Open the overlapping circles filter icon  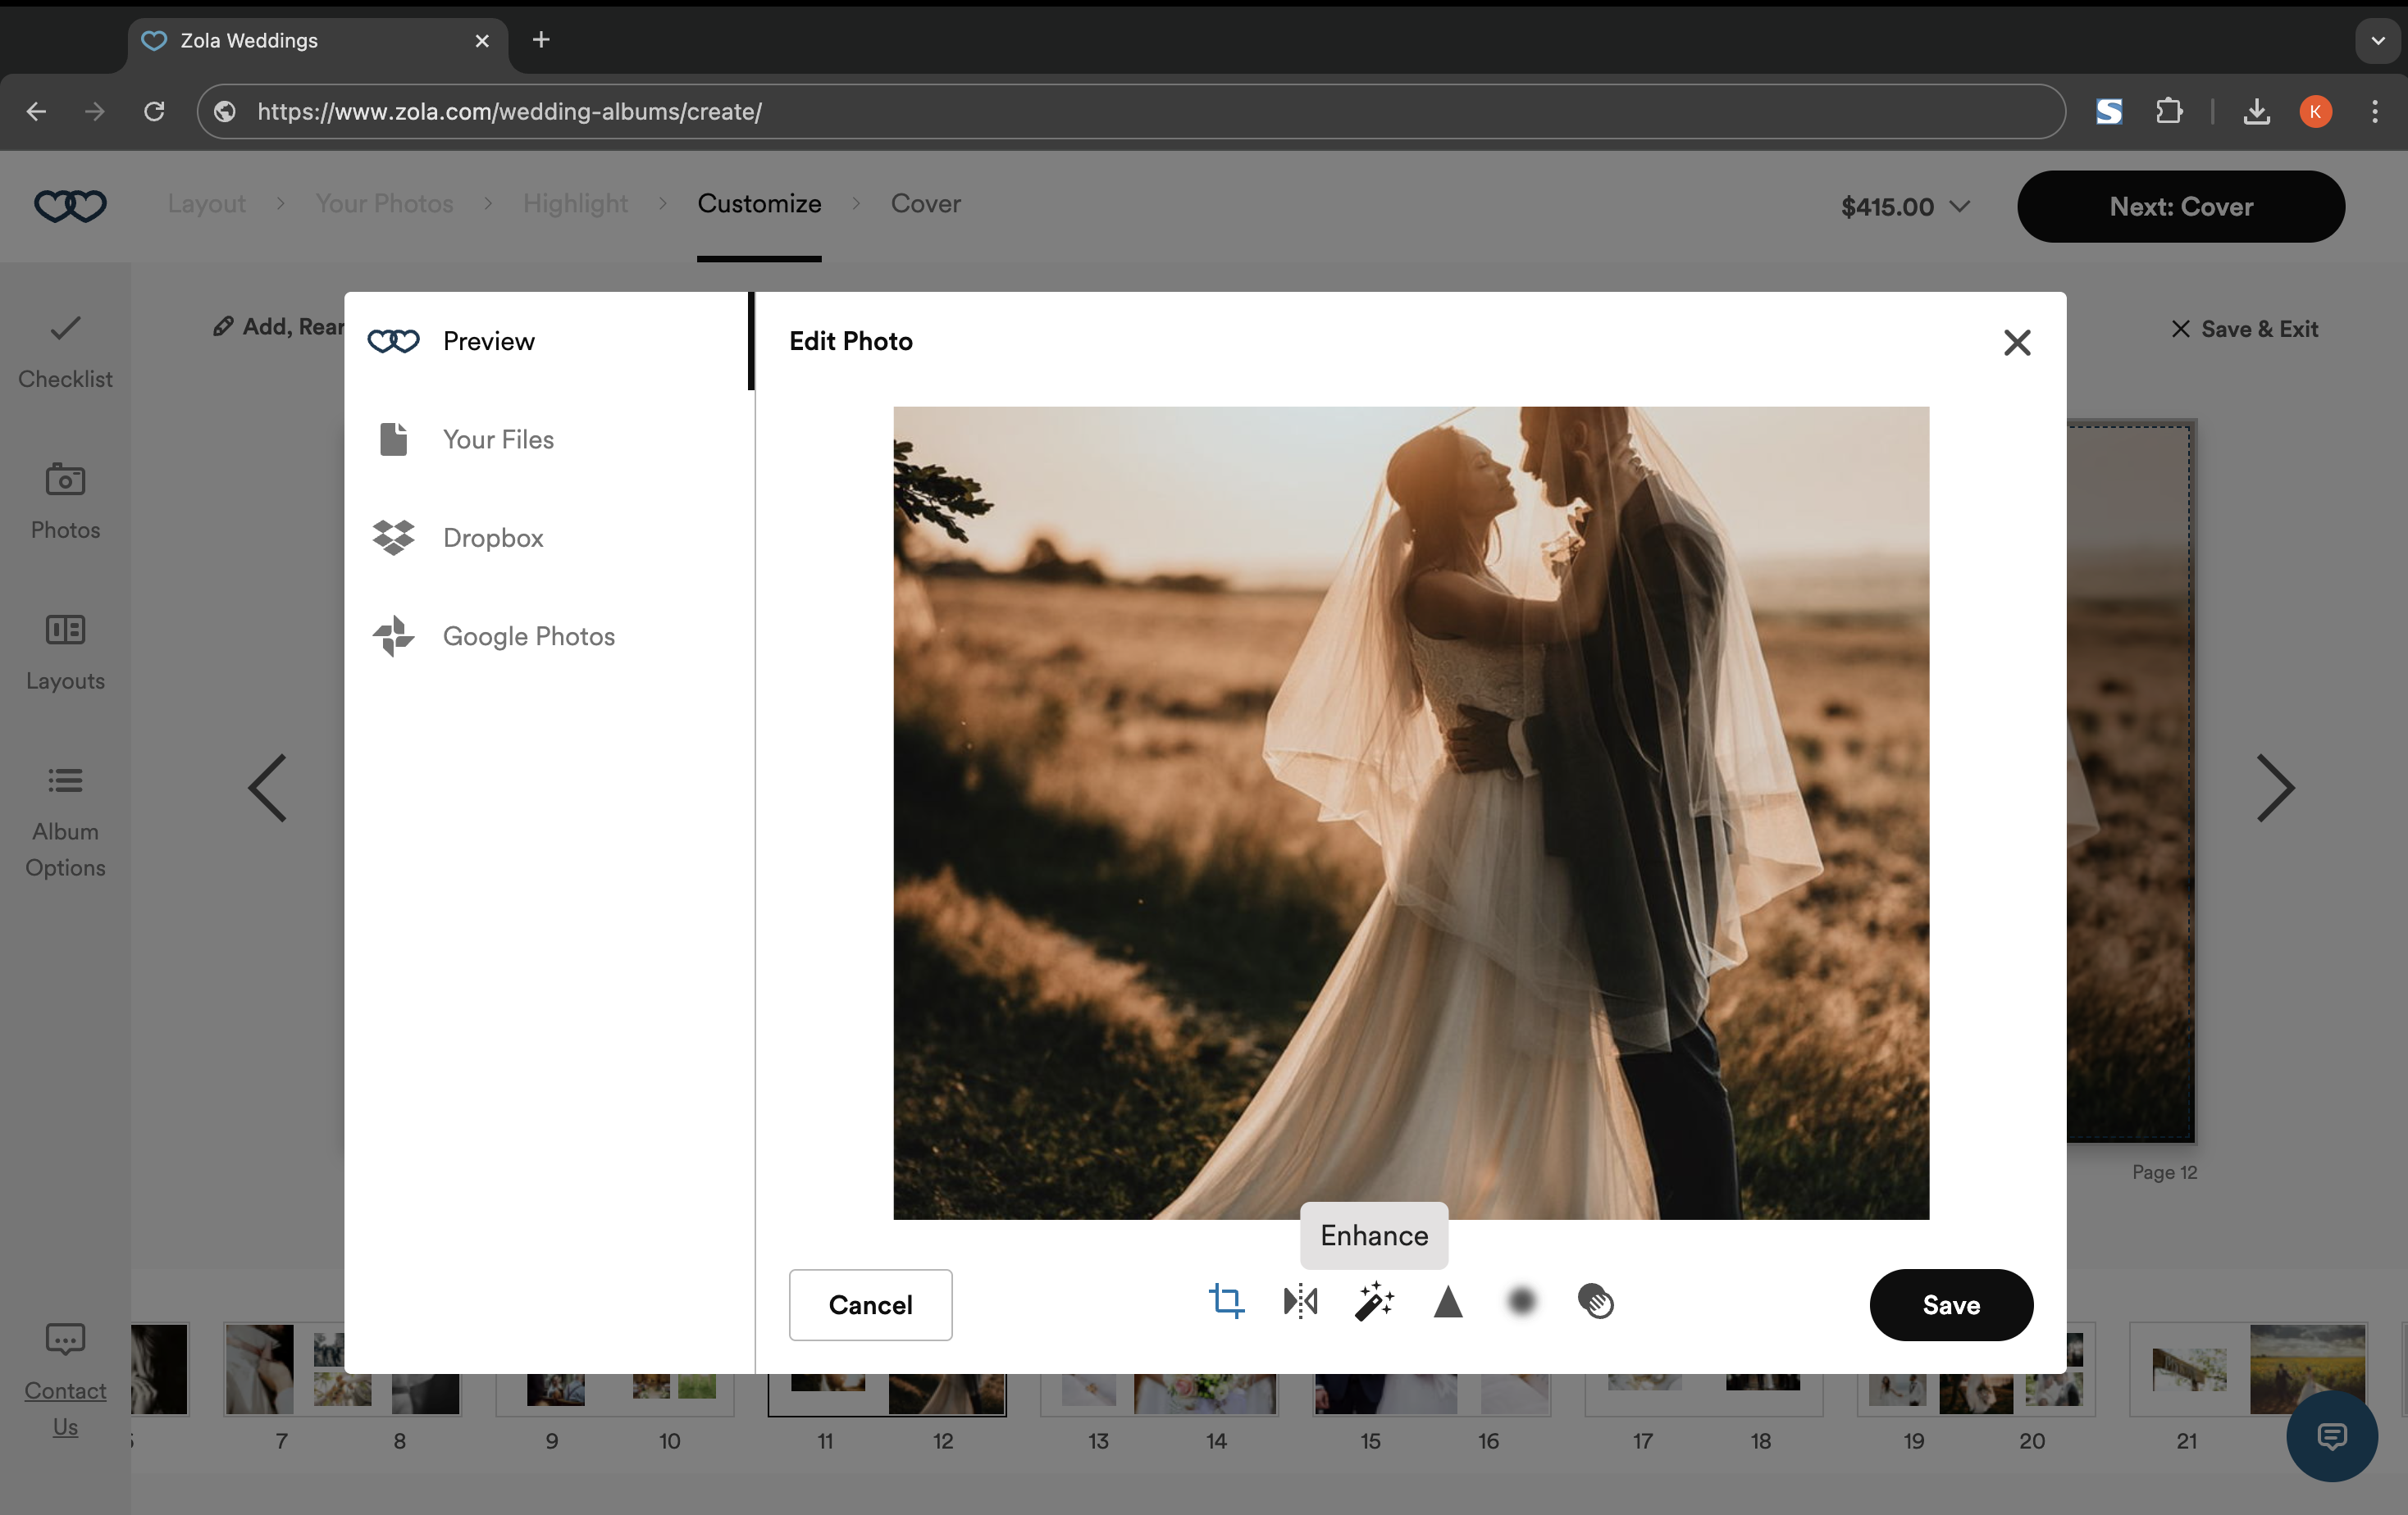(x=1595, y=1301)
